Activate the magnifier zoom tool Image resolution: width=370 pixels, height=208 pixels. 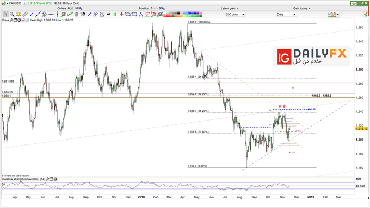[x=12, y=14]
